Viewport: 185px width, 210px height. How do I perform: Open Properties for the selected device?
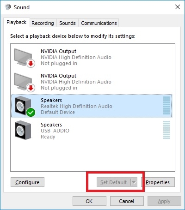pos(158,182)
